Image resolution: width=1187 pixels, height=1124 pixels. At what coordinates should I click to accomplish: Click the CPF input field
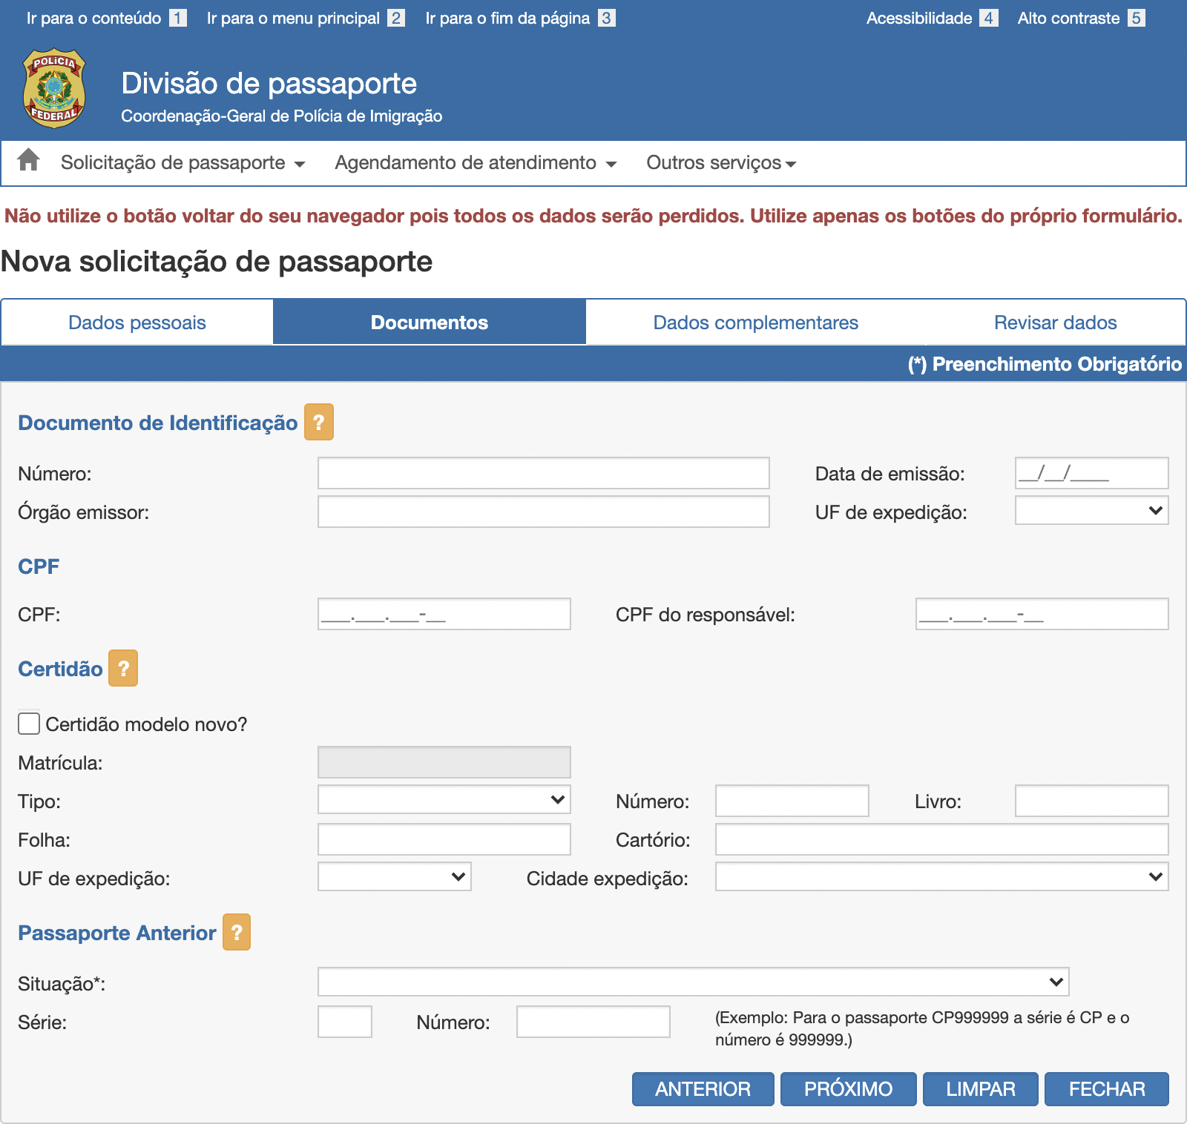(x=444, y=614)
